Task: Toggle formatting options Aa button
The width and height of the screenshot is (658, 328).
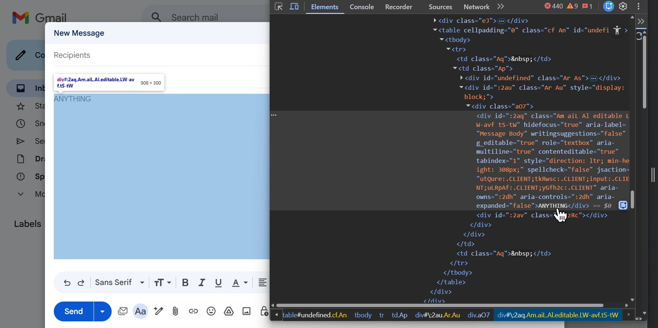Action: pos(140,311)
